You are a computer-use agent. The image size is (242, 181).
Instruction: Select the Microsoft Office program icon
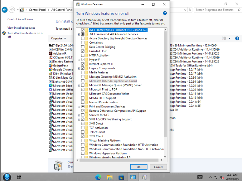51,90
